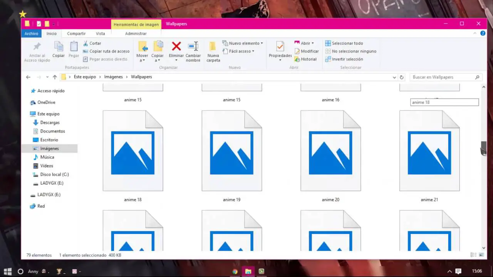493x277 pixels.
Task: Switch to the Vista tab
Action: pos(101,33)
